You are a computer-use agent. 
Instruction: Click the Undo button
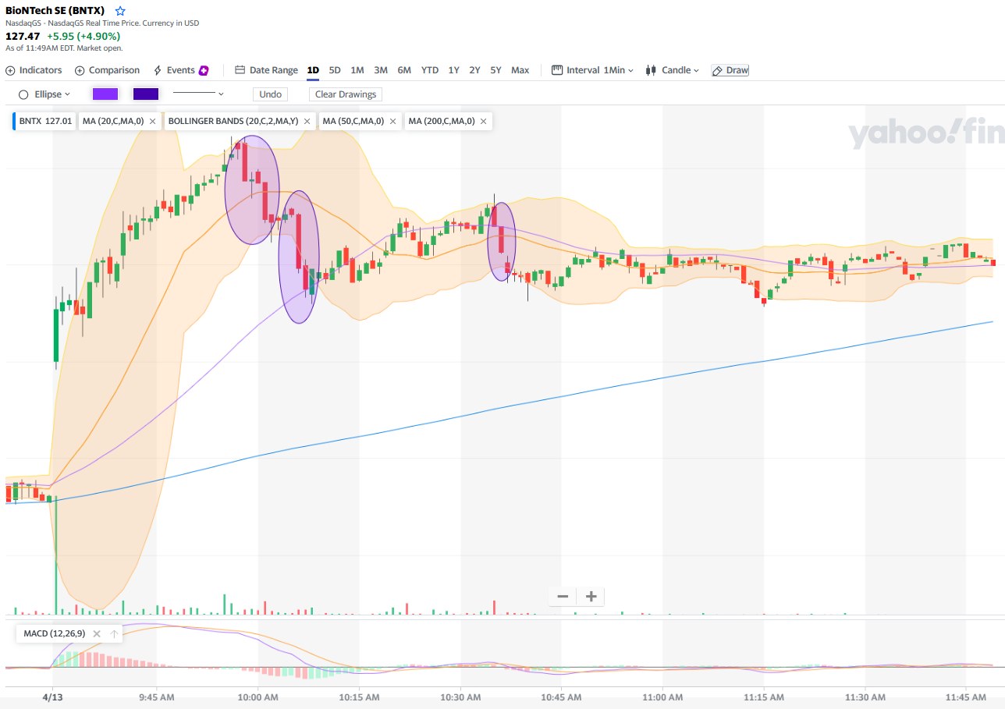(270, 94)
